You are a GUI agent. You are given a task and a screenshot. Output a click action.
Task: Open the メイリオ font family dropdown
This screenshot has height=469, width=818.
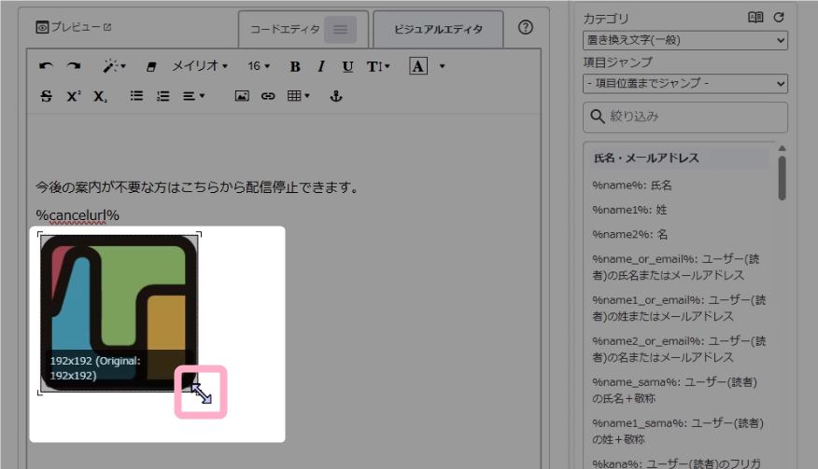click(x=200, y=66)
